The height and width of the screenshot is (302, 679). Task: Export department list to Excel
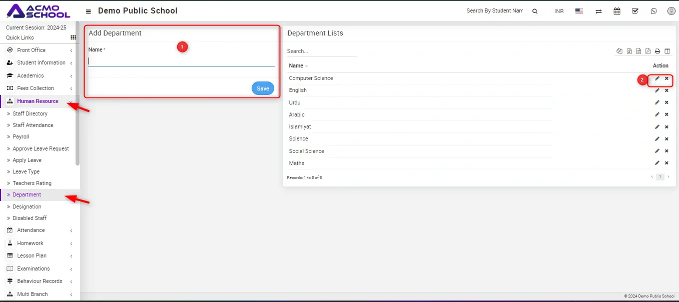click(x=629, y=51)
